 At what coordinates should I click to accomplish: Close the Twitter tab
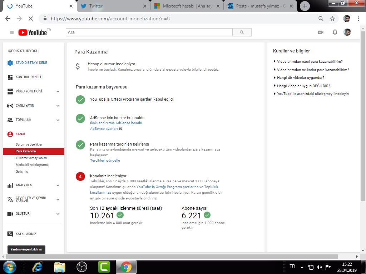point(145,6)
